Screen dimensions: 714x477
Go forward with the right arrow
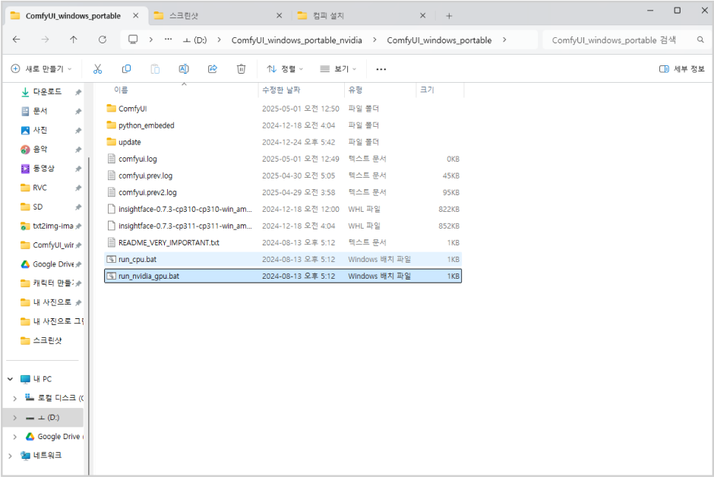pos(45,39)
